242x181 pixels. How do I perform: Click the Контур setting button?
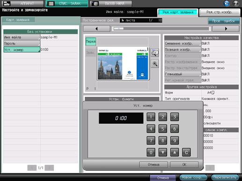pos(183,56)
